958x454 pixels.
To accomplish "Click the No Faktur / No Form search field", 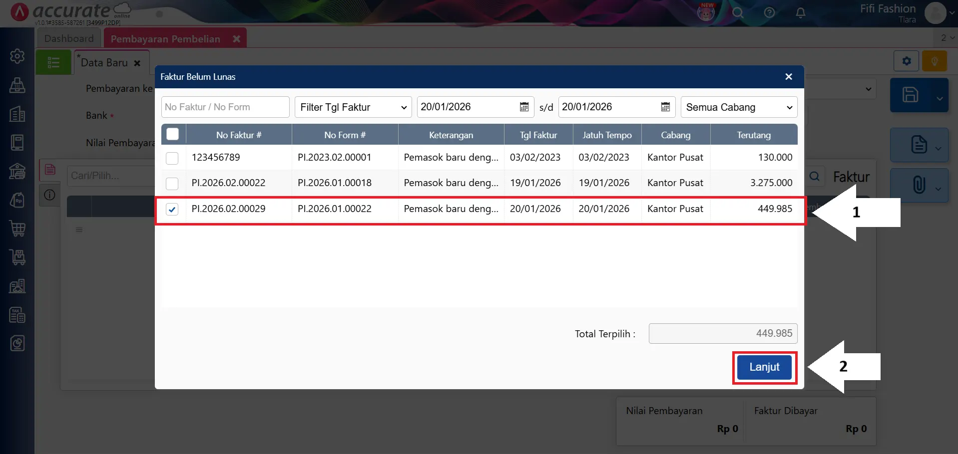I will coord(225,107).
